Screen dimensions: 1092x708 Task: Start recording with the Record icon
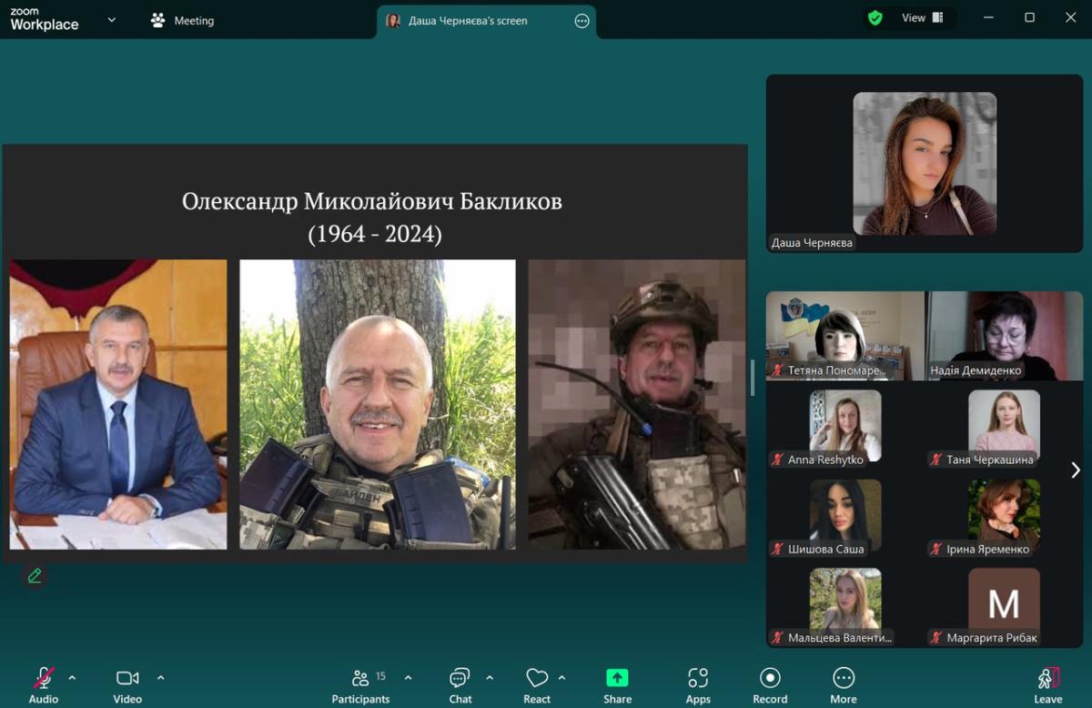pyautogui.click(x=770, y=678)
